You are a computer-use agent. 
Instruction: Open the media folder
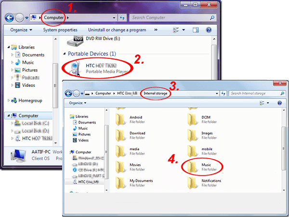[130, 151]
